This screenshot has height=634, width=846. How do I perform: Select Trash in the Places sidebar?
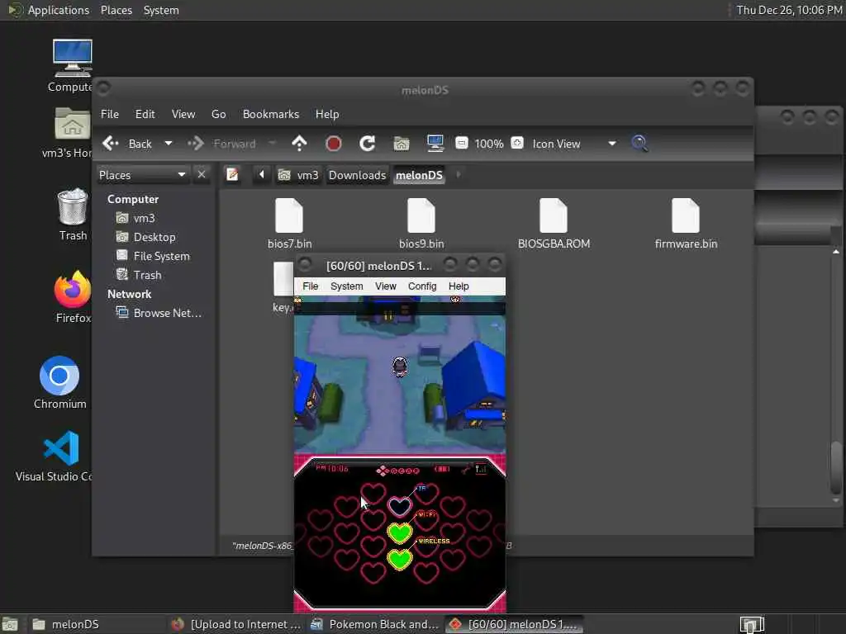pos(139,275)
